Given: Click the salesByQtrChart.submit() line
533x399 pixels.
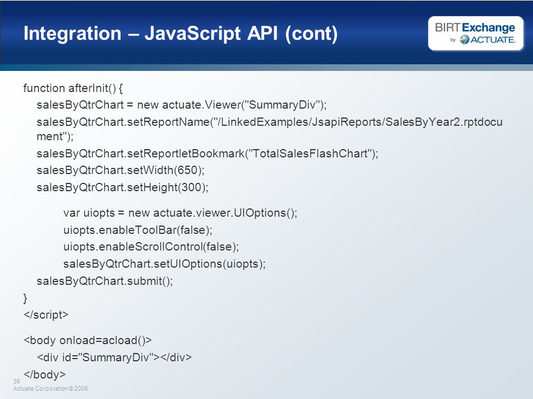Looking at the screenshot, I should point(105,281).
